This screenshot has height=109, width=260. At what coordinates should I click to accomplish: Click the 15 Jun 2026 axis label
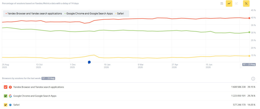coord(209,66)
